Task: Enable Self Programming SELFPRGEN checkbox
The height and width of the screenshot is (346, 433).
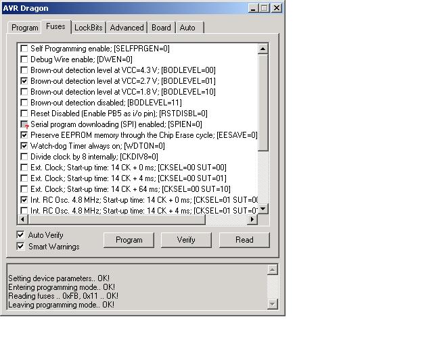Action: click(24, 49)
